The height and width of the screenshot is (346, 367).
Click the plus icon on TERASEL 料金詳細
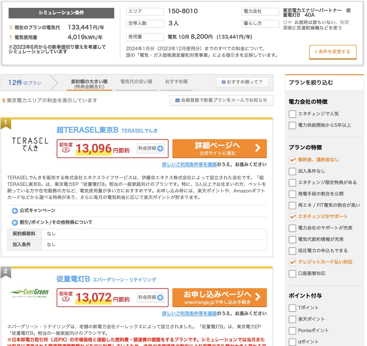(160, 149)
